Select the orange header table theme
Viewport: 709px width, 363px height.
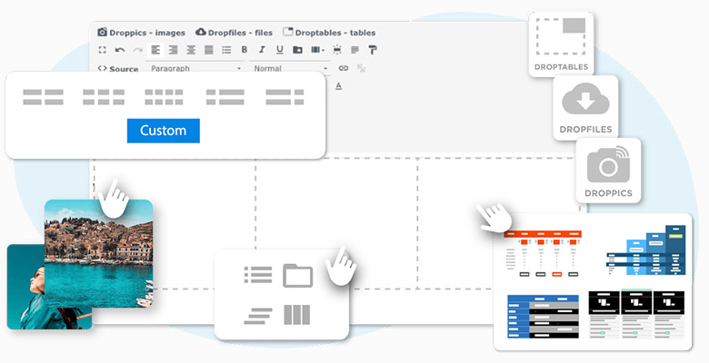tap(543, 254)
